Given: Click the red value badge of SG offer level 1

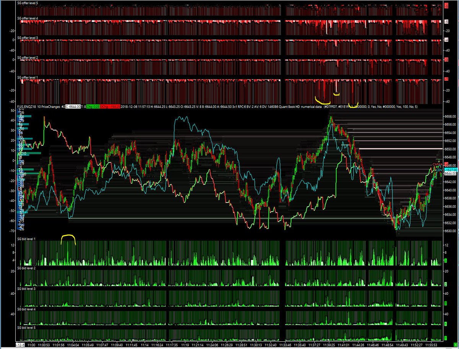Looking at the screenshot, I should pyautogui.click(x=446, y=79).
